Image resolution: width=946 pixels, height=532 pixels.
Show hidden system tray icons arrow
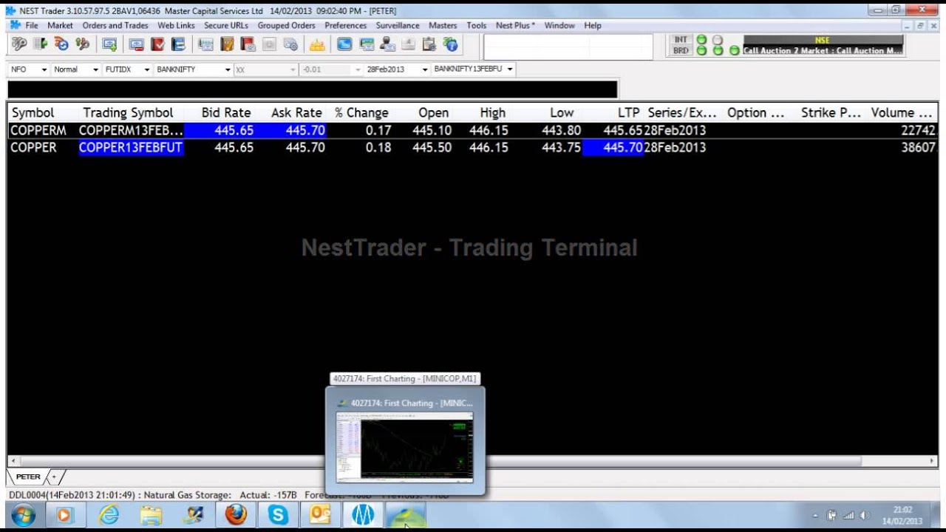point(816,516)
